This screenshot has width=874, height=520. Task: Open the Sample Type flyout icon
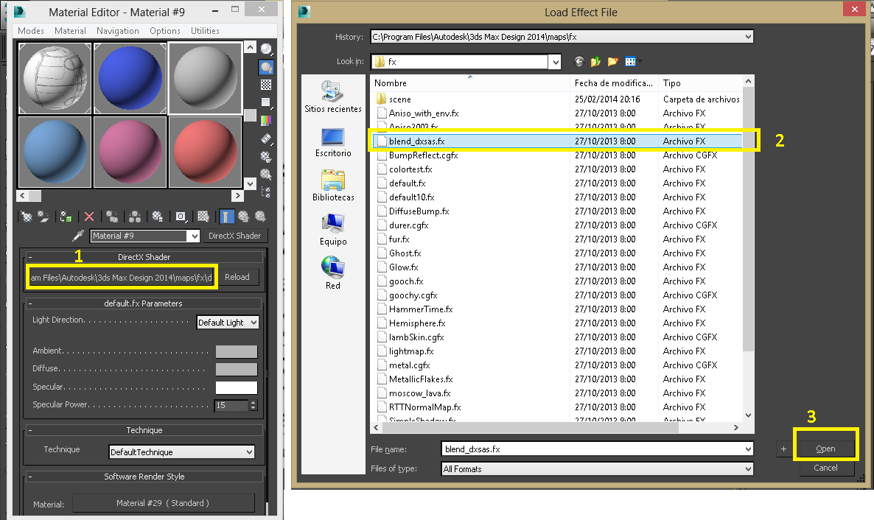[x=267, y=50]
